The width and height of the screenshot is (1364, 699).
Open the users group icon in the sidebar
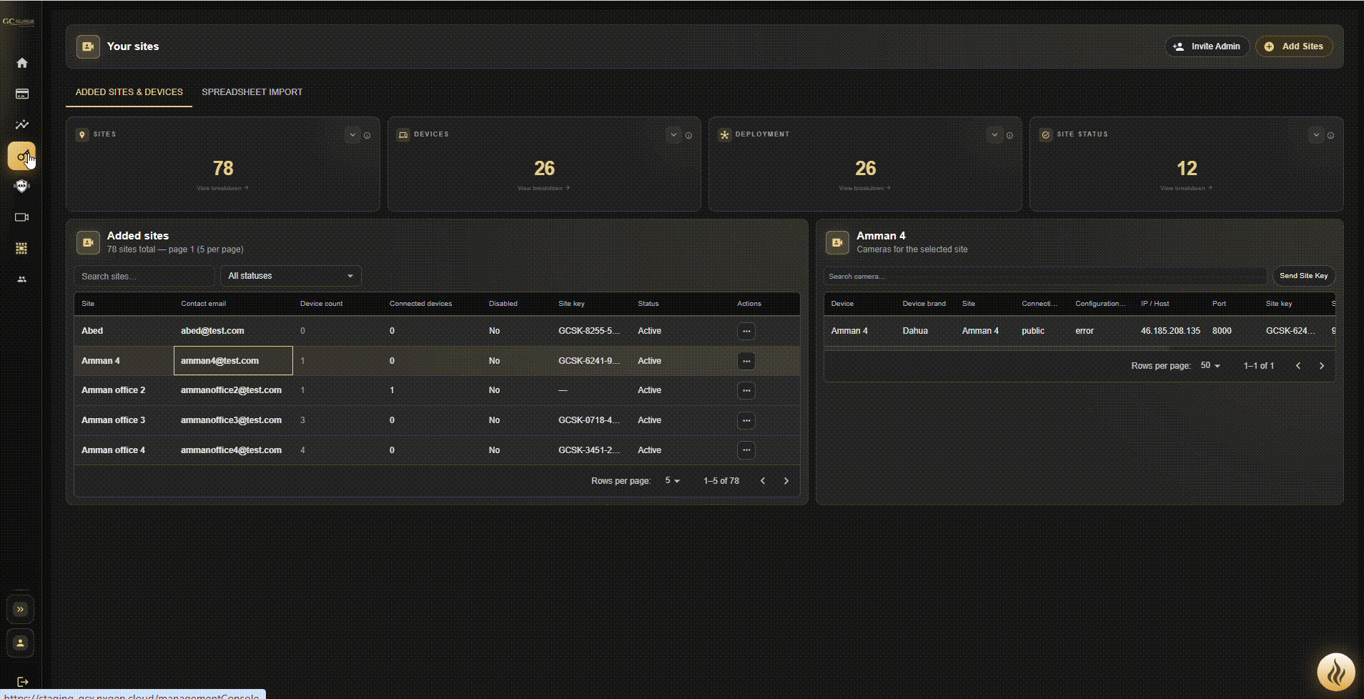click(x=22, y=279)
